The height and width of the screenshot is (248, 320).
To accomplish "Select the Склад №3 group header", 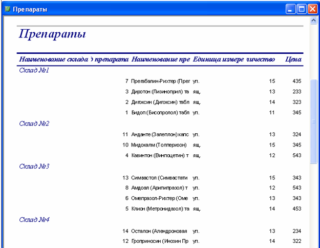I will tap(34, 167).
